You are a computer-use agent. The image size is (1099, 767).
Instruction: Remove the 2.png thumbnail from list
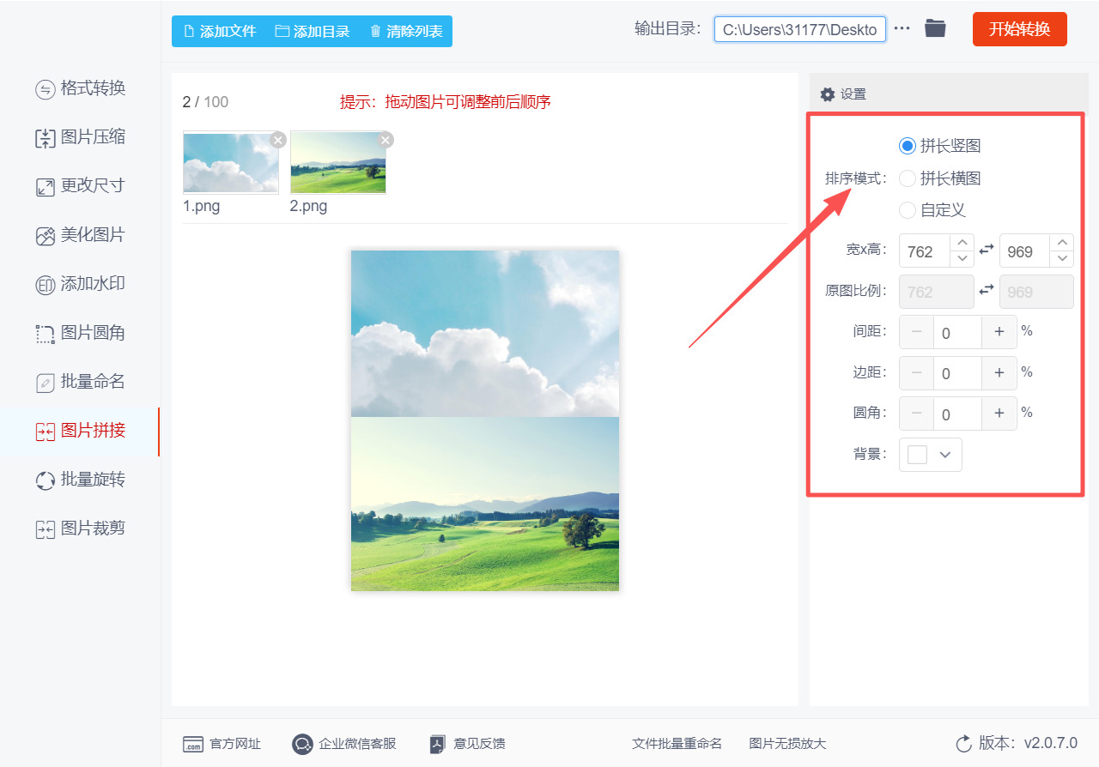tap(385, 140)
